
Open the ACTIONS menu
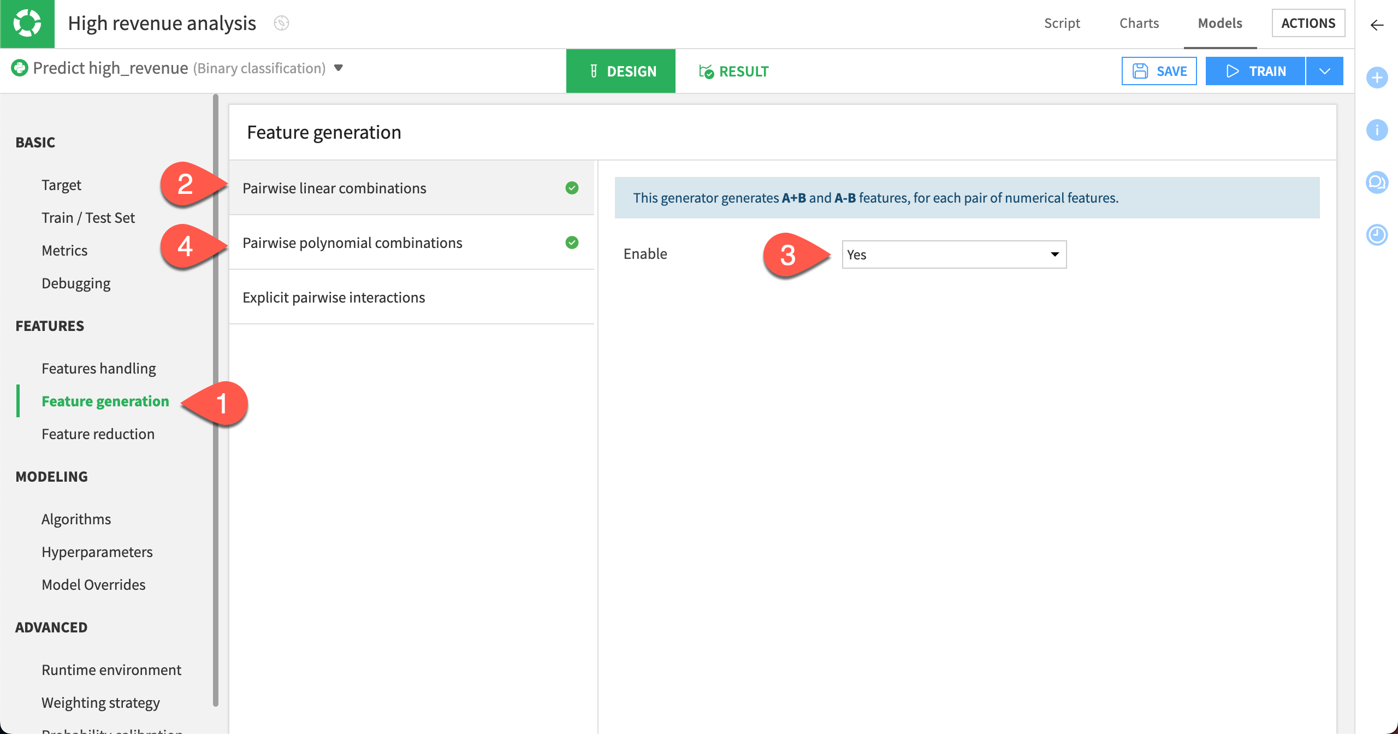[1308, 23]
